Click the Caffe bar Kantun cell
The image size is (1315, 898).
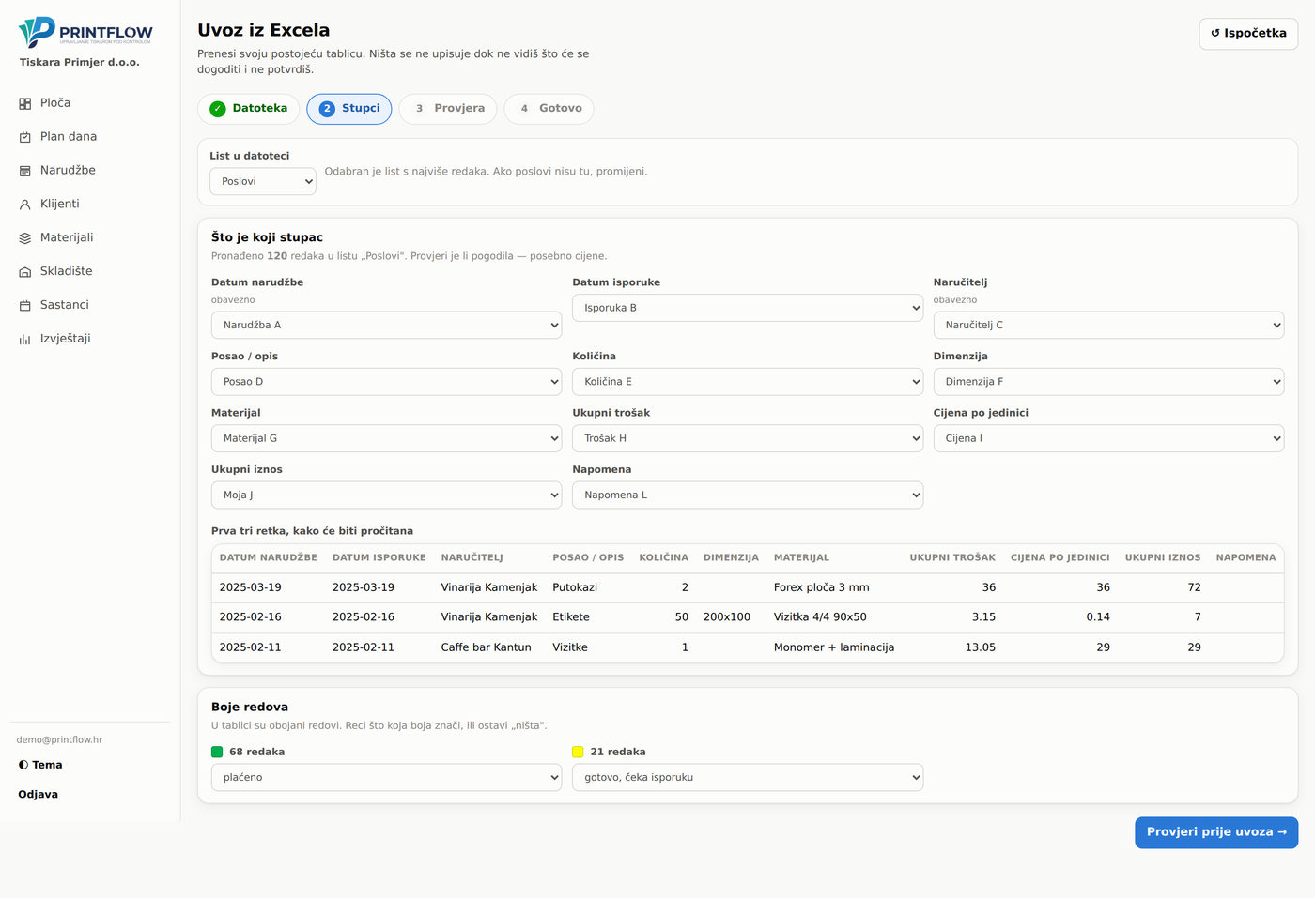coord(487,647)
